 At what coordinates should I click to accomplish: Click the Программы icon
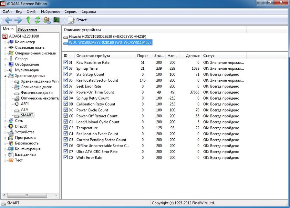click(11, 138)
